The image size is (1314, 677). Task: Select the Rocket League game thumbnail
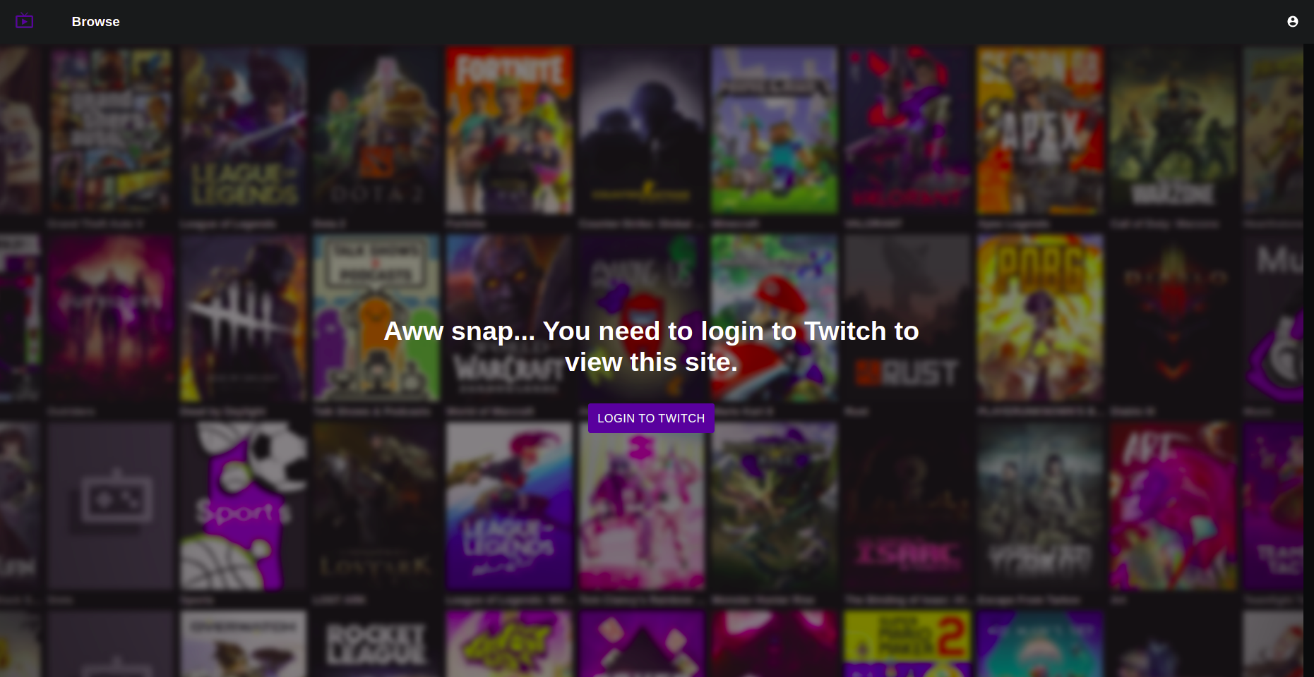[376, 644]
